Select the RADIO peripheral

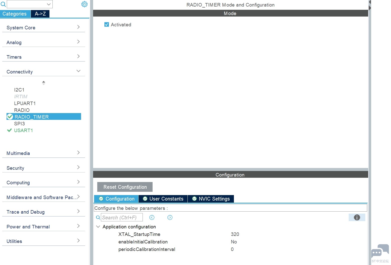click(x=22, y=110)
